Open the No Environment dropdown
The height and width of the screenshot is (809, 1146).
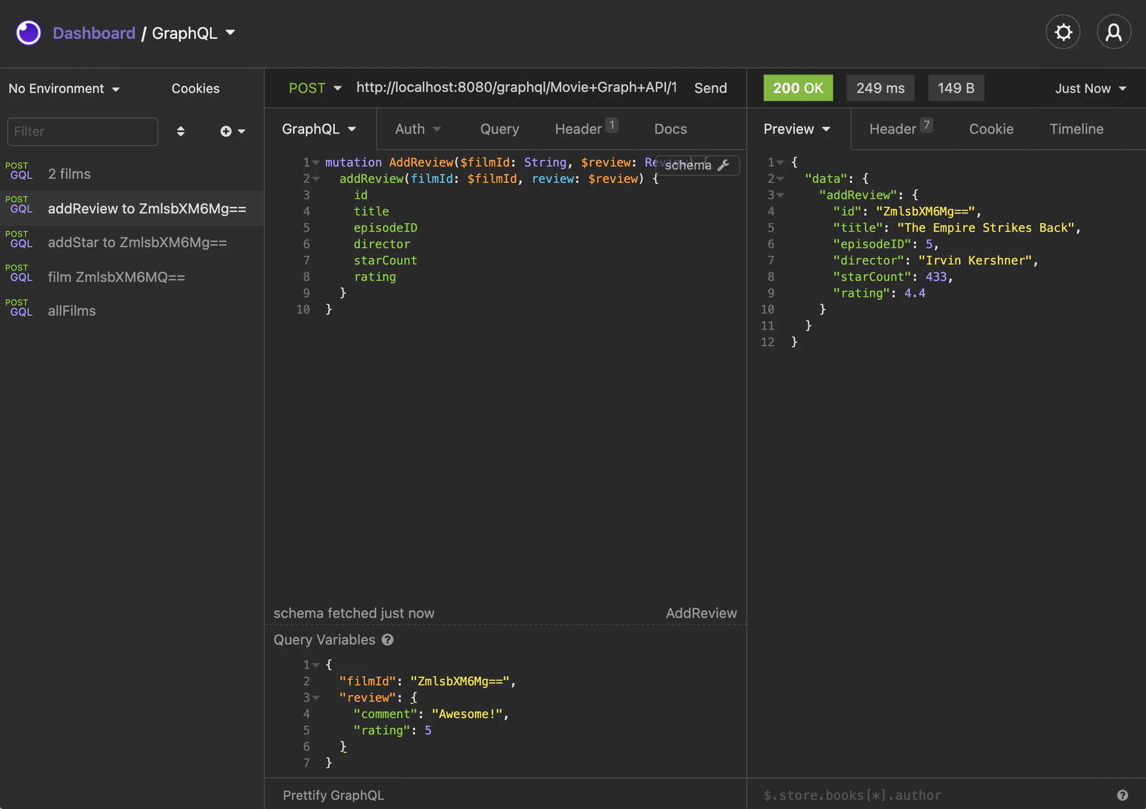(x=64, y=88)
